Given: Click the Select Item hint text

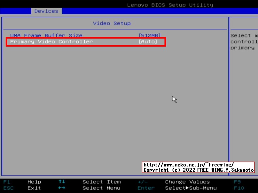Looking at the screenshot, I should click(x=101, y=182).
